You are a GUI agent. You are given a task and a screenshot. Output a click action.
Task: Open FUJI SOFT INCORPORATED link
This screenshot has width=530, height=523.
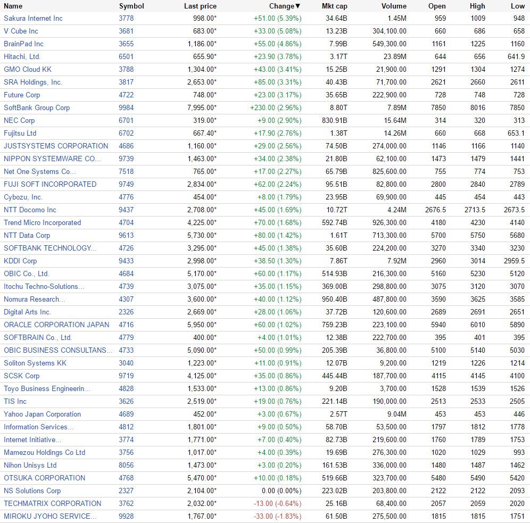tap(50, 185)
